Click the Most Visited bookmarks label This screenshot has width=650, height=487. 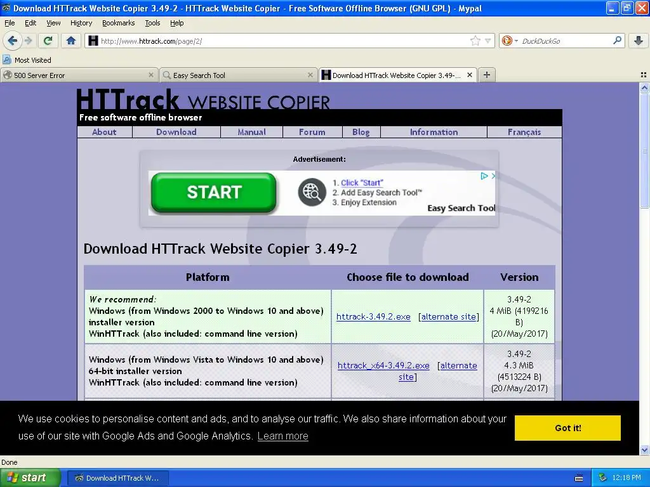click(x=33, y=60)
